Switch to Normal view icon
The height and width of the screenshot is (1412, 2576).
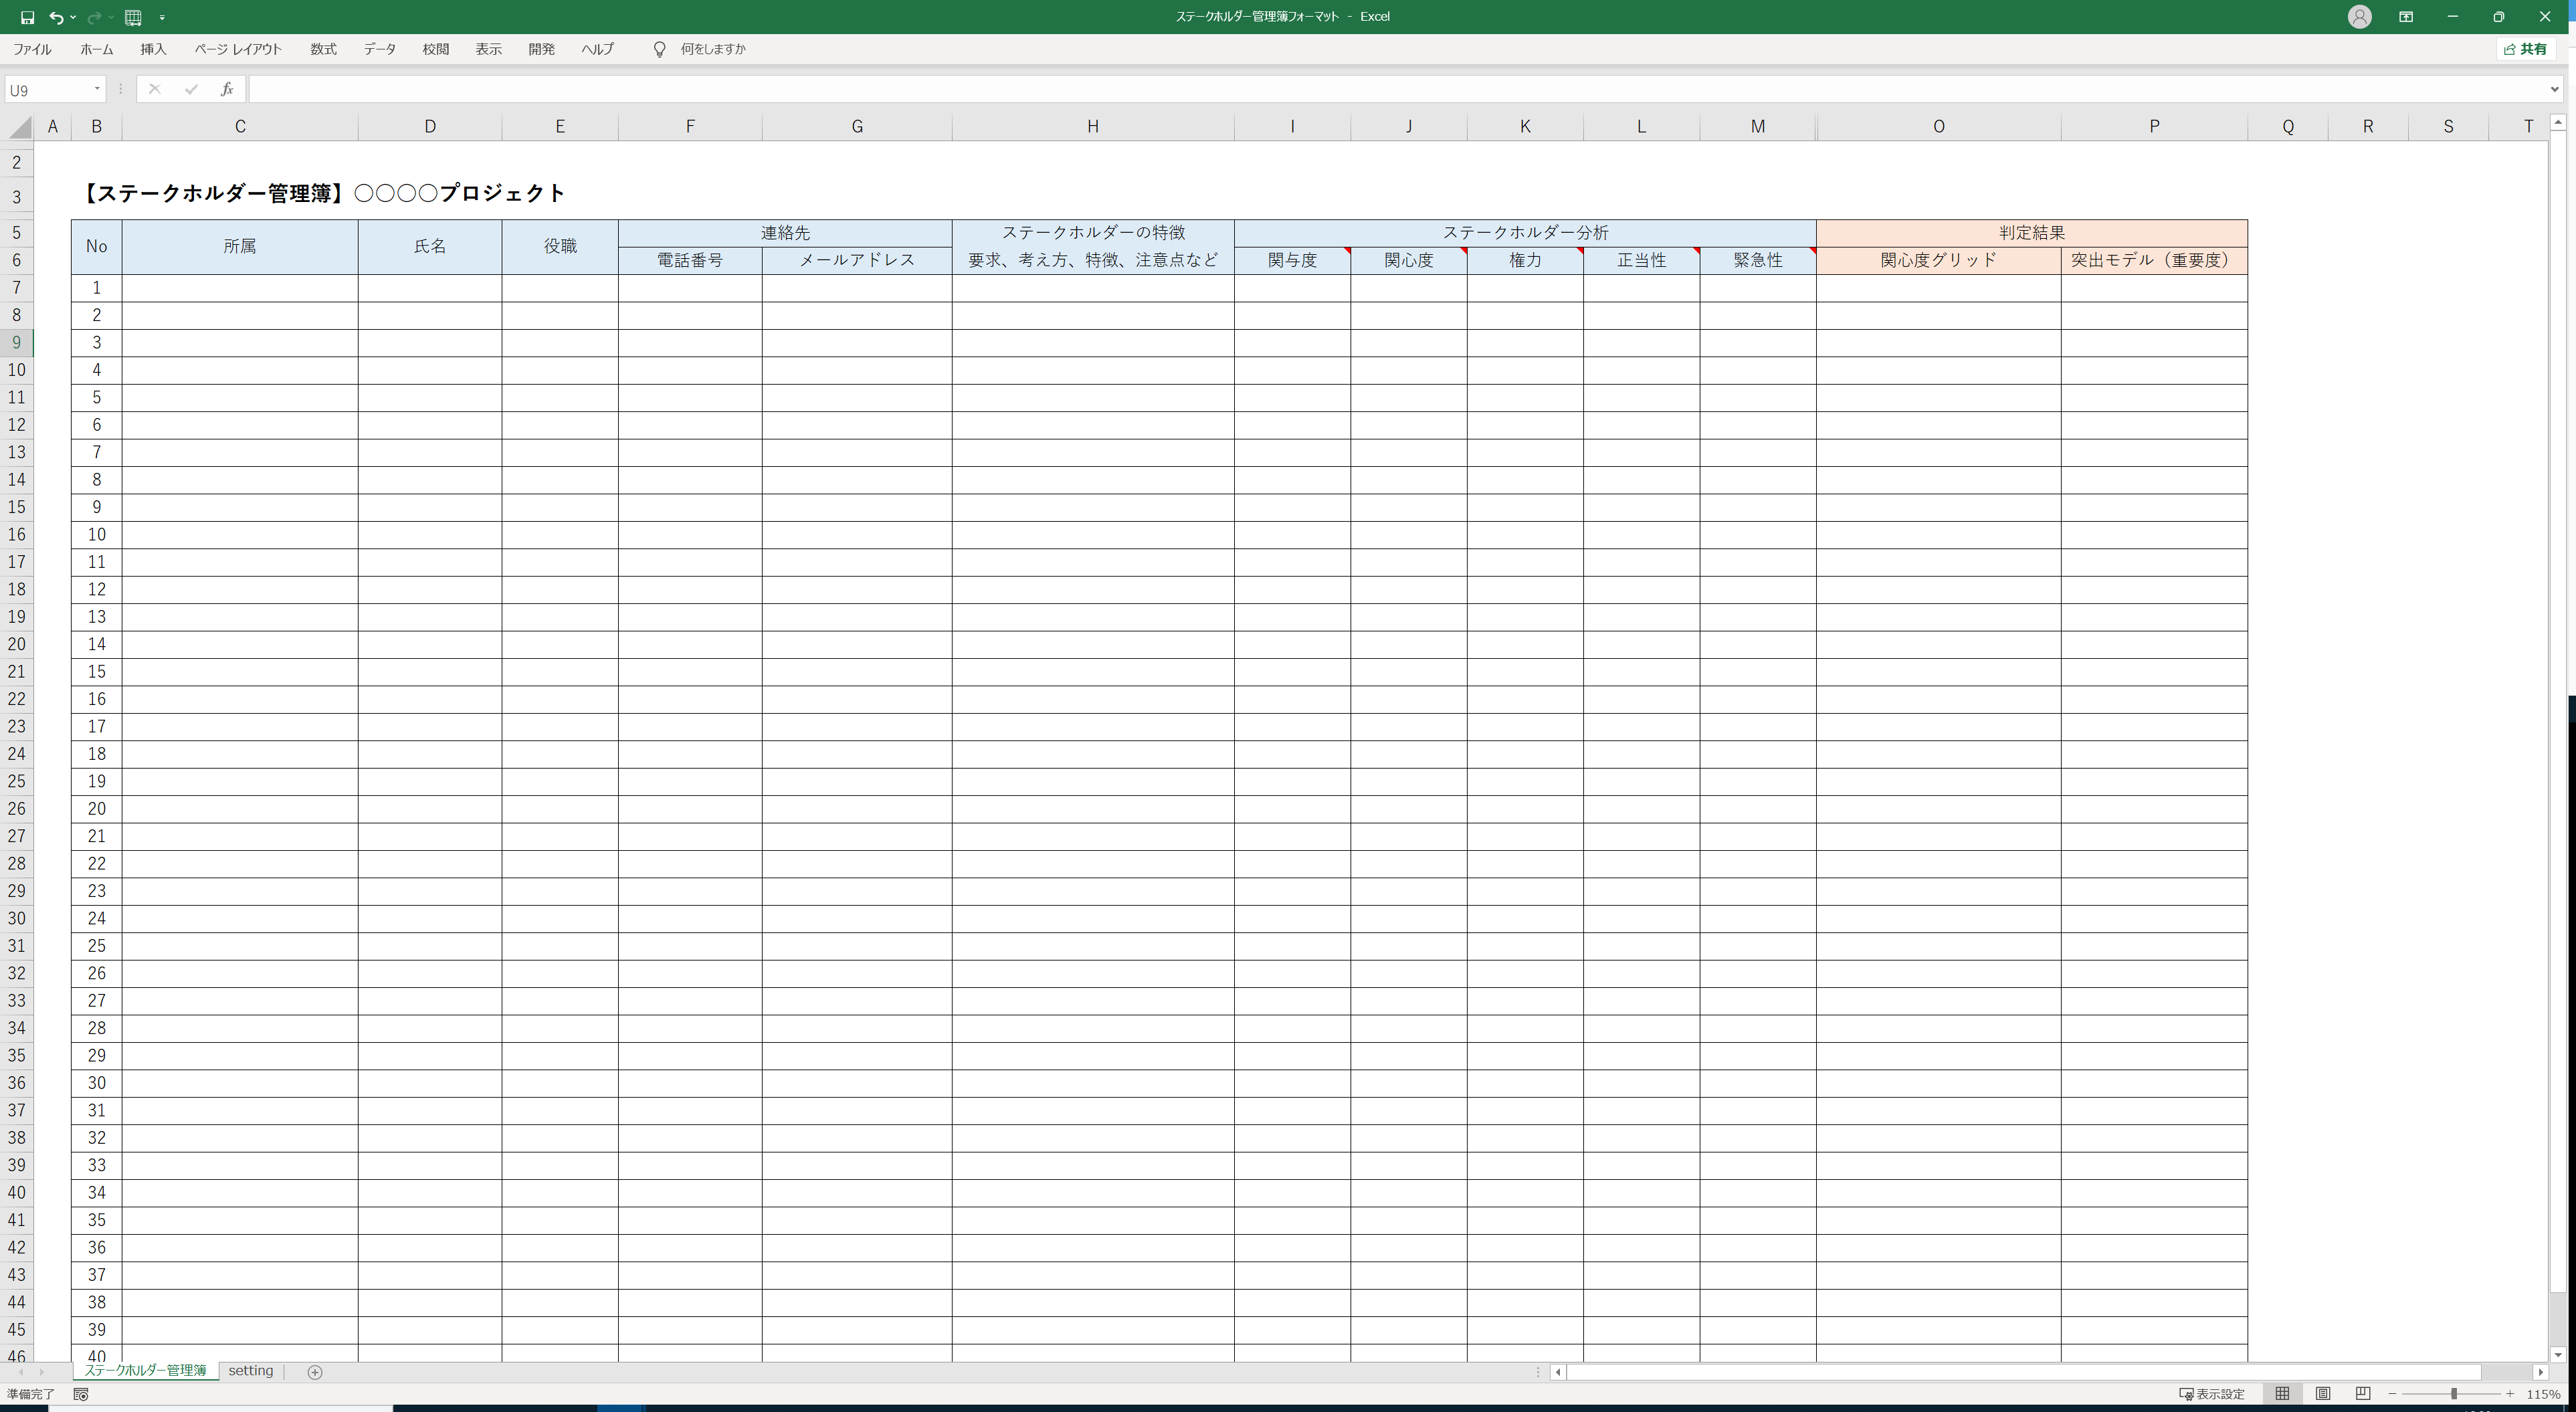click(x=2282, y=1394)
